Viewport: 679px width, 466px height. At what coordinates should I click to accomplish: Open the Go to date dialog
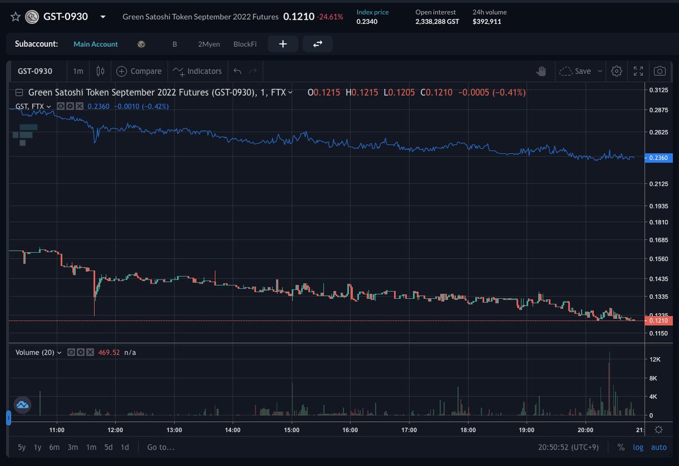[161, 447]
